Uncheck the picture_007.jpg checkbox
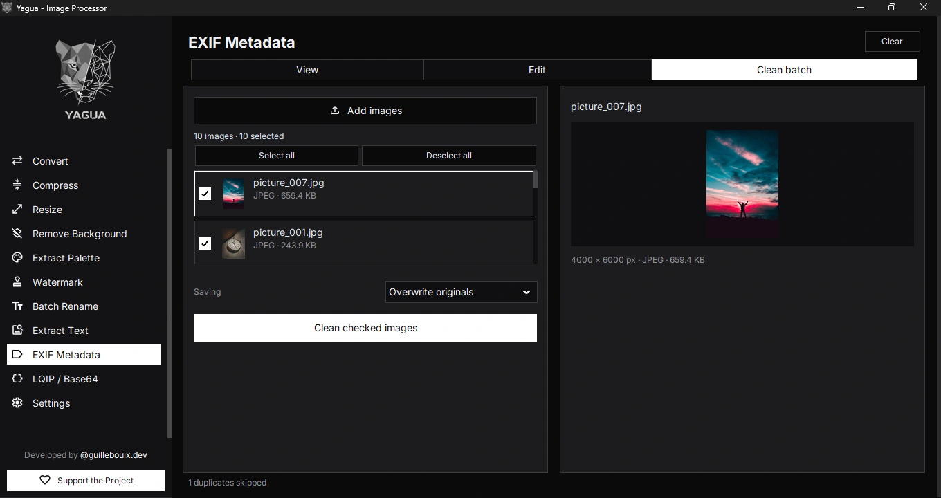 coord(205,194)
